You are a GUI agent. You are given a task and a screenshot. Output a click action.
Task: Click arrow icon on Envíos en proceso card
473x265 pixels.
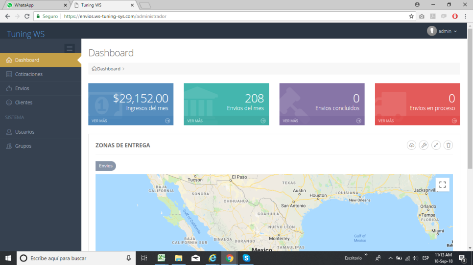[454, 121]
